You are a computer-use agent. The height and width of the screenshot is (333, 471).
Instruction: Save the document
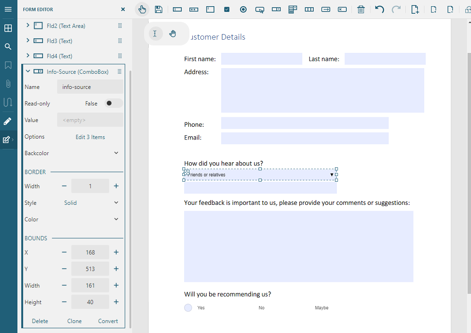pyautogui.click(x=159, y=9)
